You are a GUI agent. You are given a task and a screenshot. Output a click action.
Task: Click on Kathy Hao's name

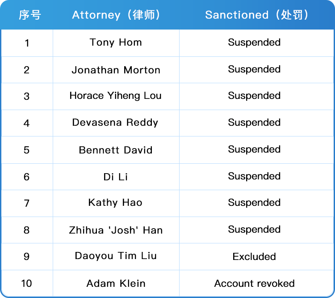pyautogui.click(x=115, y=203)
